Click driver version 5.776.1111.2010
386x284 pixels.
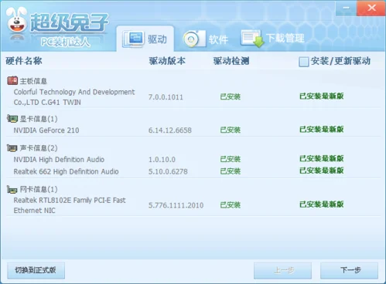pyautogui.click(x=176, y=205)
